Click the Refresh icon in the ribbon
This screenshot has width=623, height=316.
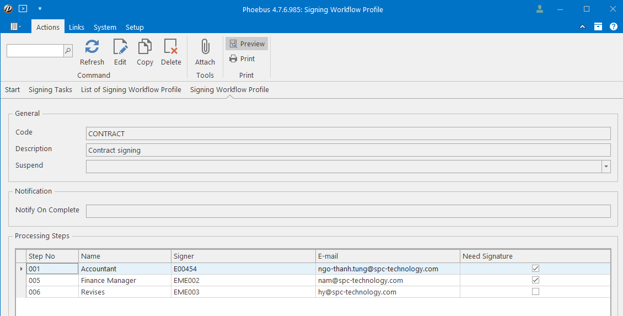point(92,47)
